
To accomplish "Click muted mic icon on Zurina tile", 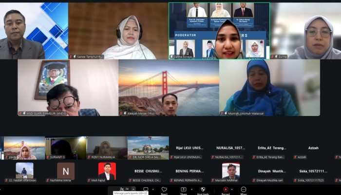I will click(x=272, y=57).
